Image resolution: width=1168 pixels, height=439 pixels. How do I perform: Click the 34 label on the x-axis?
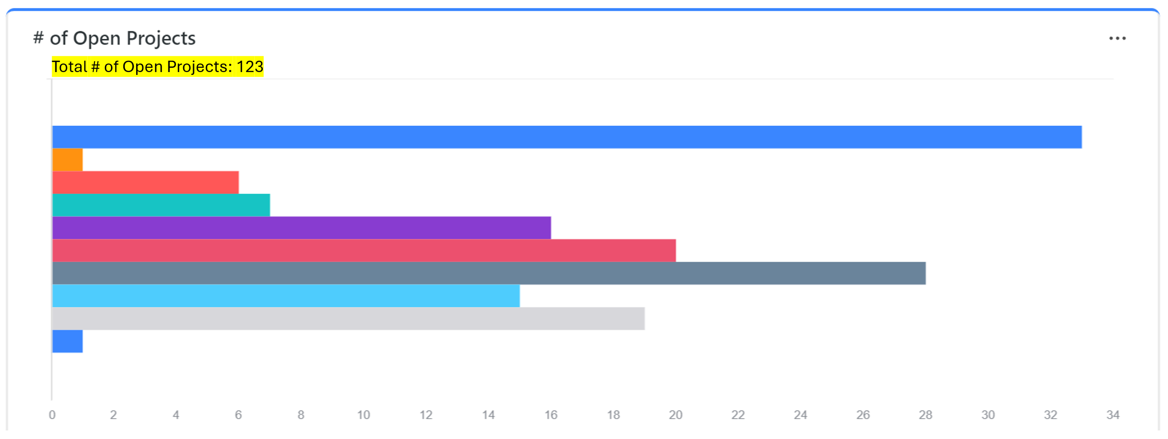click(1113, 415)
